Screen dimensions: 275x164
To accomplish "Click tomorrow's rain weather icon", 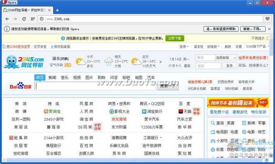I will (x=108, y=62).
